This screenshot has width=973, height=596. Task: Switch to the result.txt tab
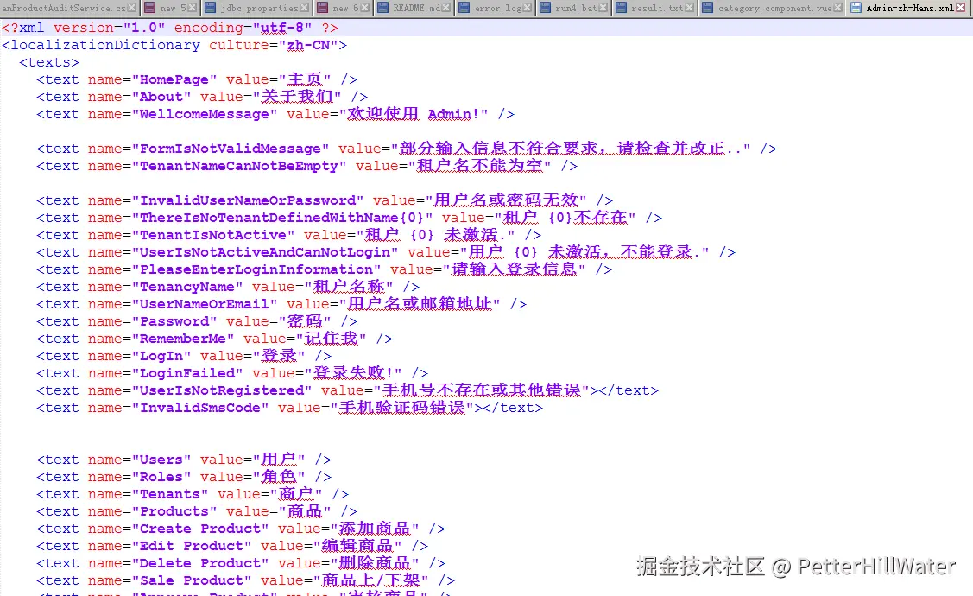(x=654, y=8)
